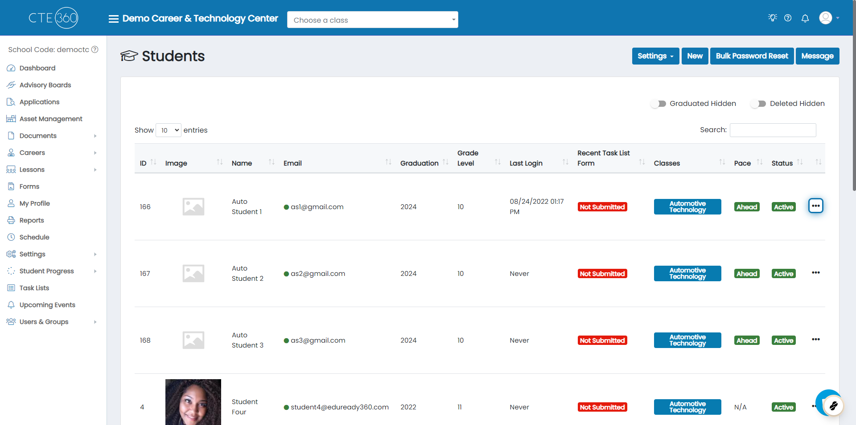
Task: Open the Settings dropdown button
Action: pos(655,56)
